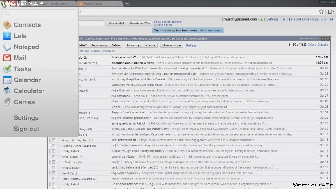Screen dimensions: 336x189
Task: Select Unread messages filter link
Action: 84,51
